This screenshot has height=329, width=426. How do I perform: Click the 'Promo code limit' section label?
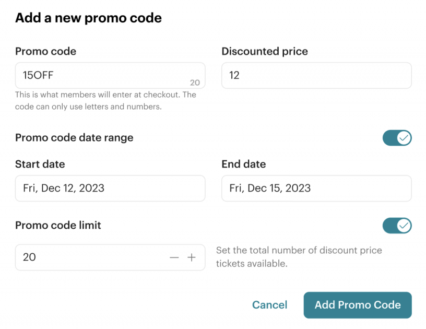pos(58,226)
